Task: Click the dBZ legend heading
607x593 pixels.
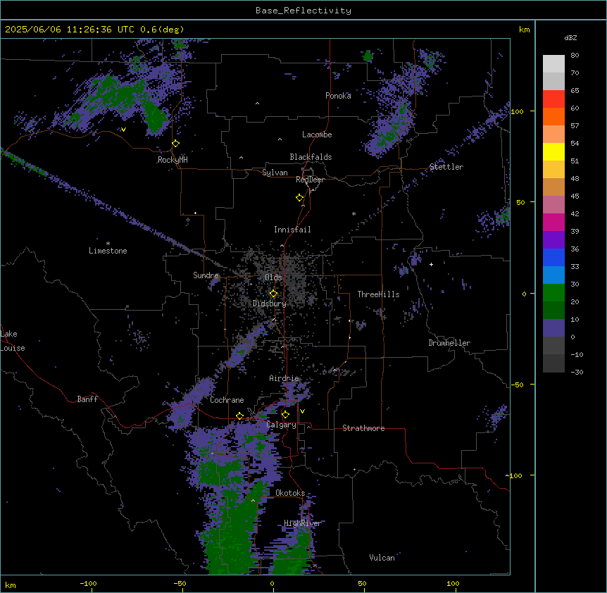Action: (x=570, y=38)
